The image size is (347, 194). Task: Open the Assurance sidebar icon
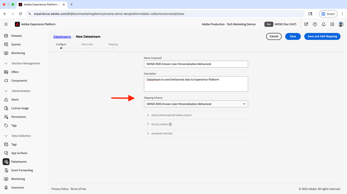pos(6,188)
